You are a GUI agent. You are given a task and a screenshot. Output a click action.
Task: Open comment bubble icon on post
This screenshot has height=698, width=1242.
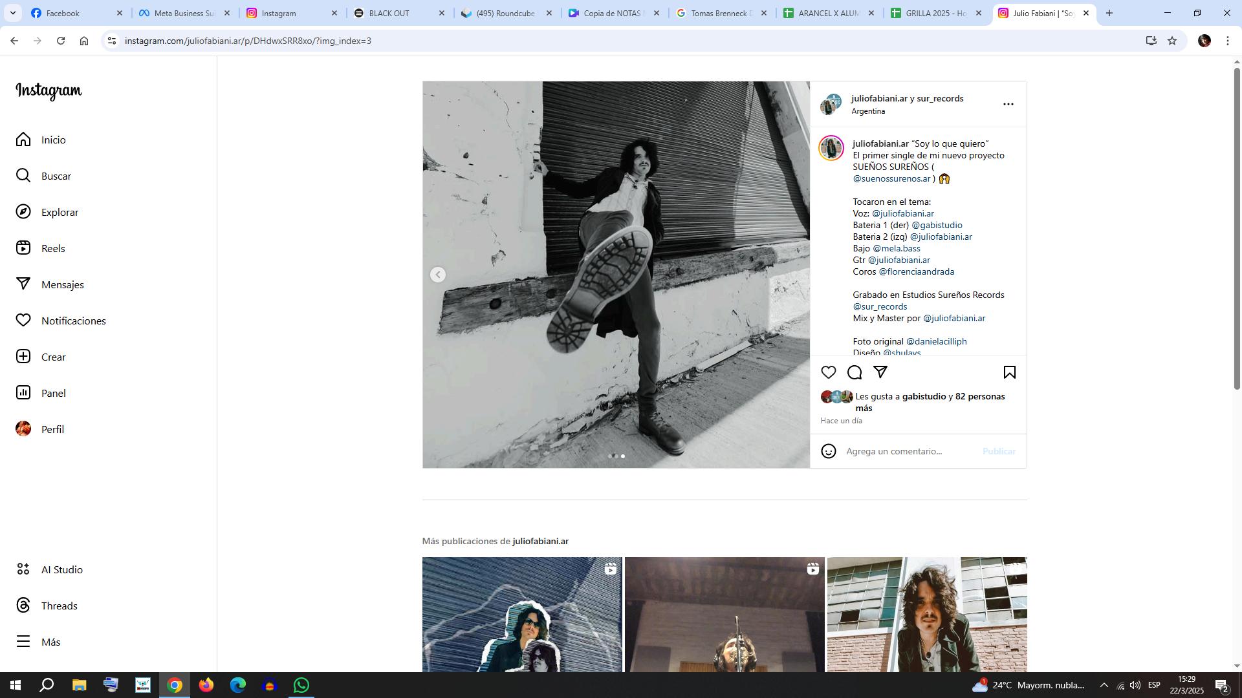tap(855, 372)
